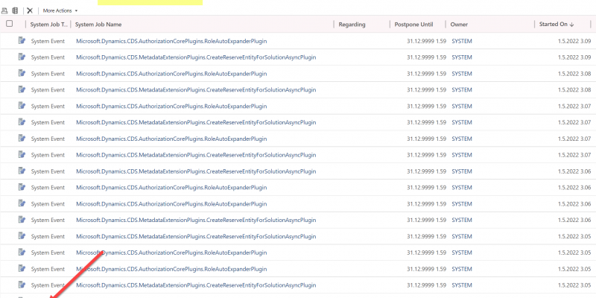
Task: Click the system job icon in third row
Action: (22, 73)
